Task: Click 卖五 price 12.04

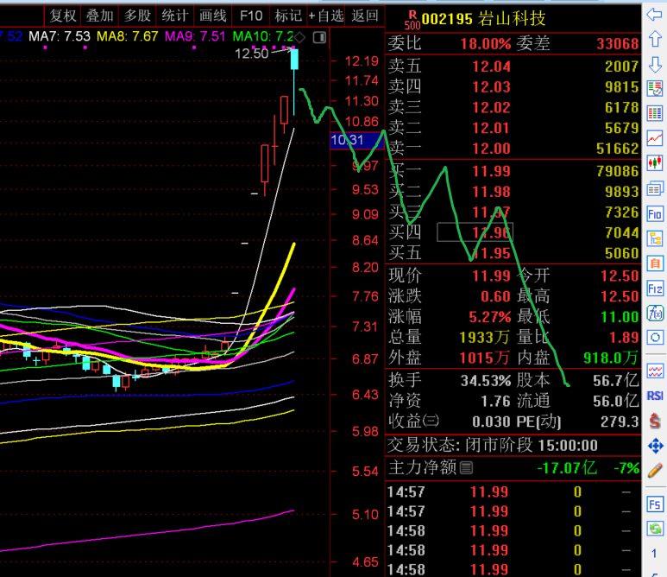Action: coord(491,67)
